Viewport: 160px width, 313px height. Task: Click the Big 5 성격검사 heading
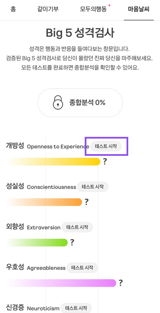tap(80, 33)
